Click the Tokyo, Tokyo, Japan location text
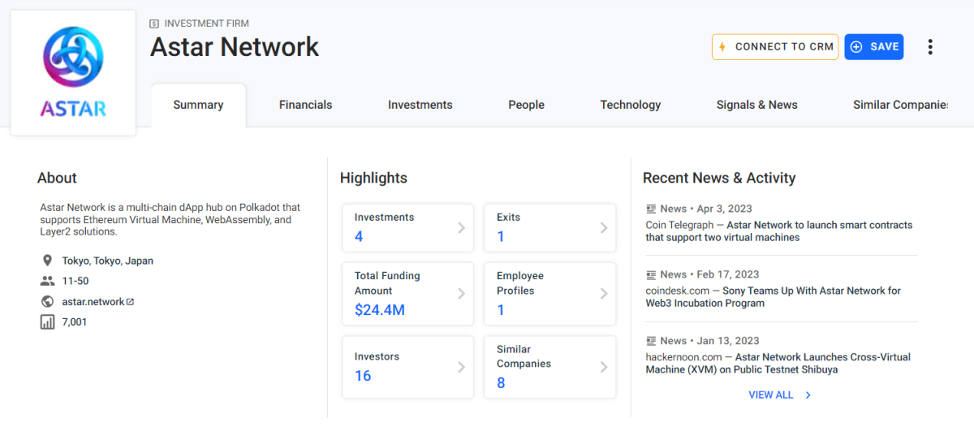 (108, 261)
